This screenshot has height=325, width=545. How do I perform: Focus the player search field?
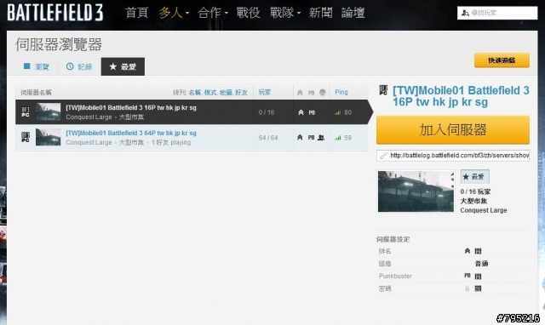pyautogui.click(x=497, y=13)
